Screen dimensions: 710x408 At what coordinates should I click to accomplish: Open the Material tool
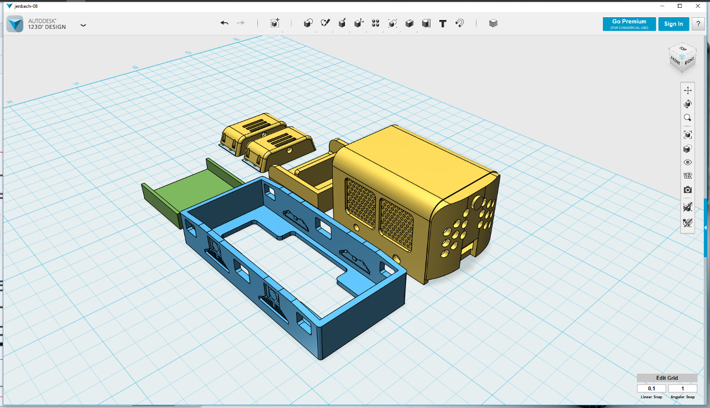click(x=494, y=23)
